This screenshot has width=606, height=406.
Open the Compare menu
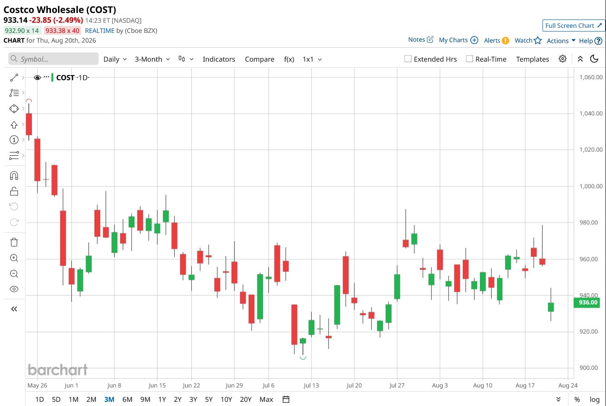click(x=259, y=59)
